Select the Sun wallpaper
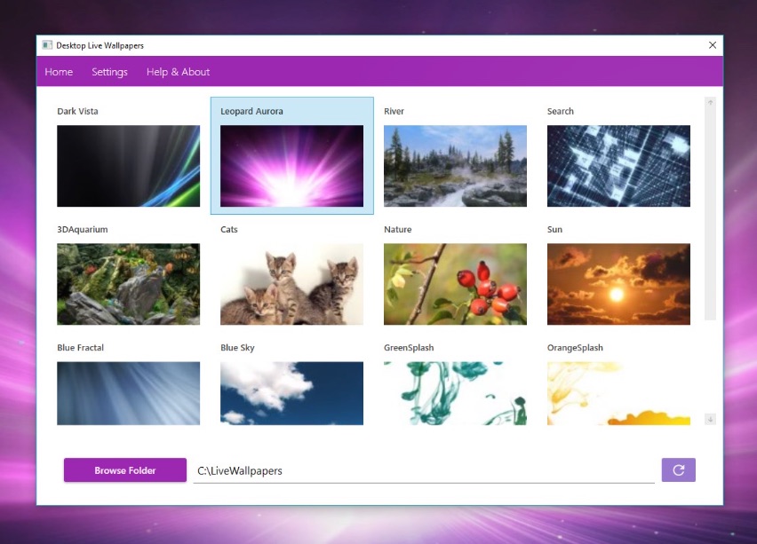757x544 pixels. click(618, 284)
